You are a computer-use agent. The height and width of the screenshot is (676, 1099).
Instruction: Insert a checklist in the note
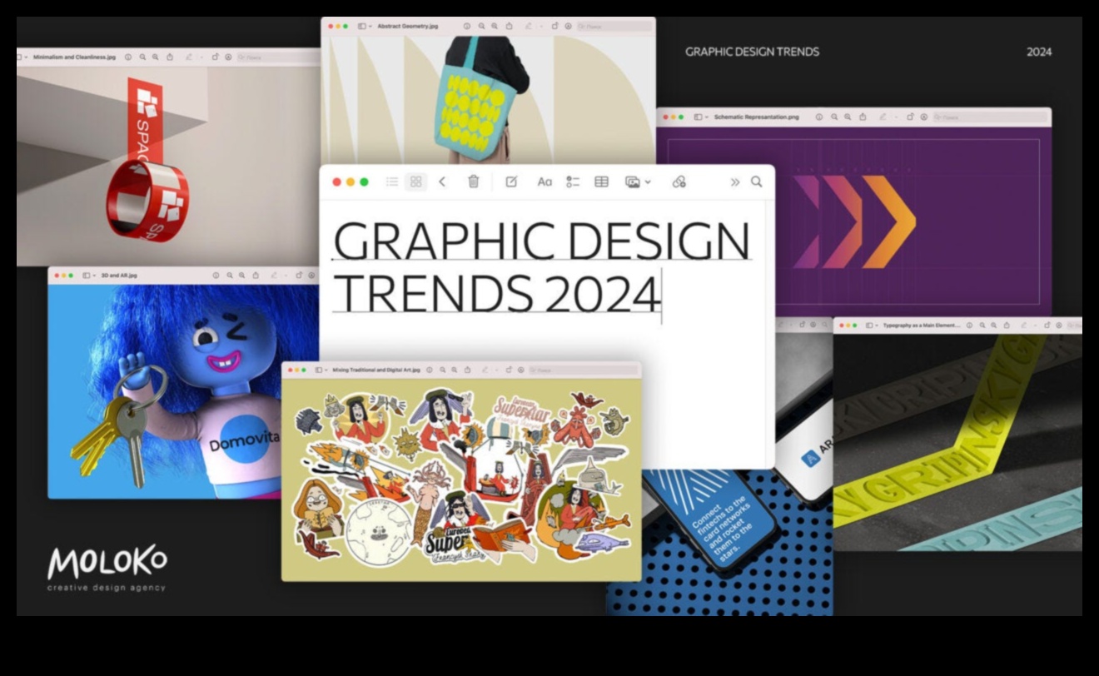pyautogui.click(x=573, y=181)
